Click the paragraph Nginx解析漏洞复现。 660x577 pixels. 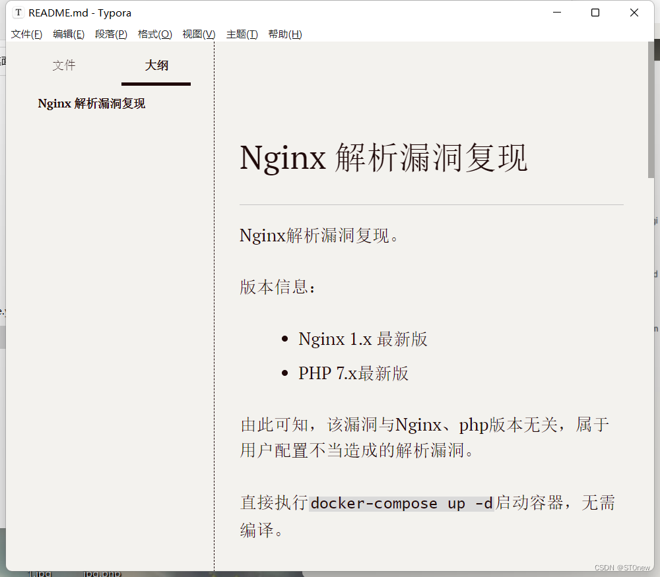[x=319, y=235]
